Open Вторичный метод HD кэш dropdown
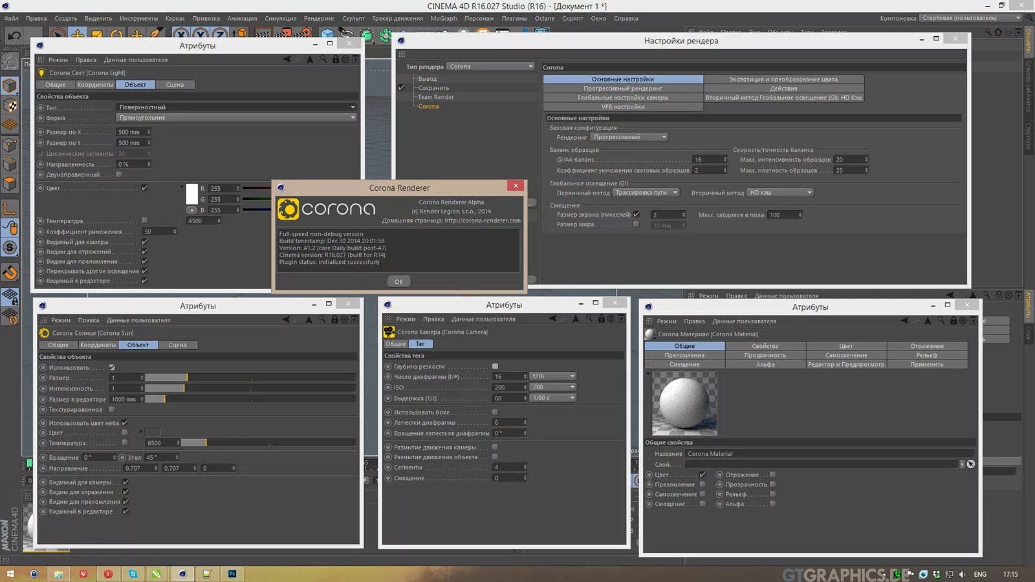The width and height of the screenshot is (1035, 582). [780, 193]
